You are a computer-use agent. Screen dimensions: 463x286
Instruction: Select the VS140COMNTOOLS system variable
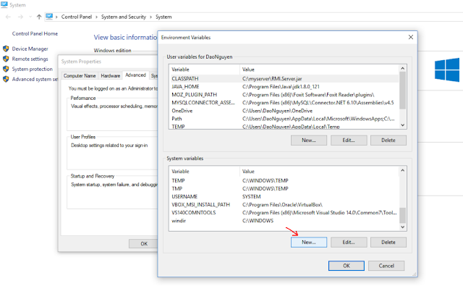284,212
